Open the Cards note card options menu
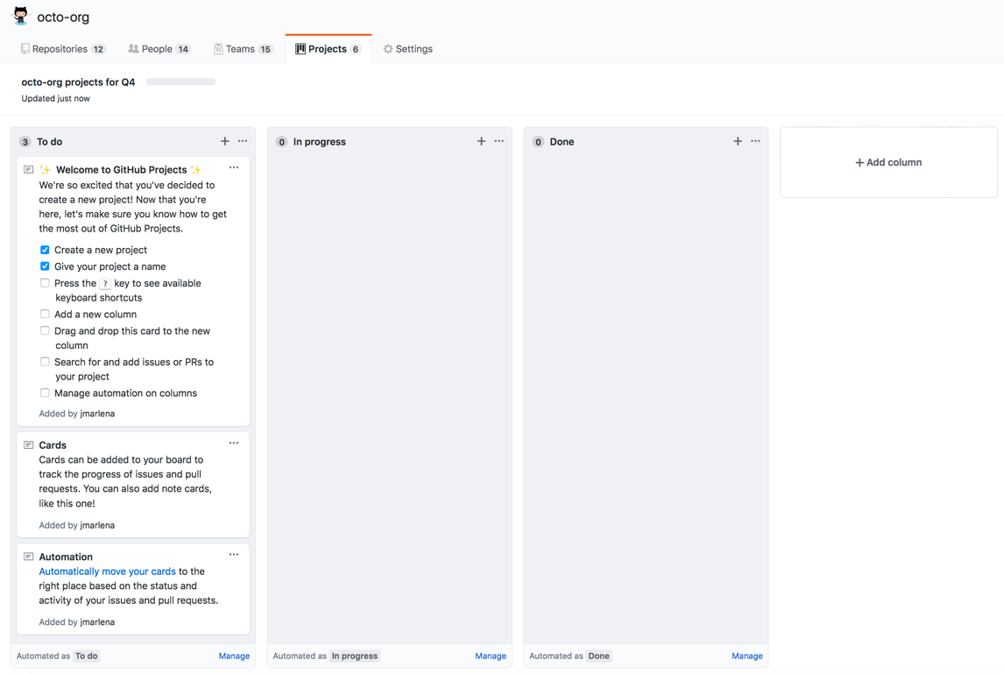The width and height of the screenshot is (1004, 674). pyautogui.click(x=233, y=443)
